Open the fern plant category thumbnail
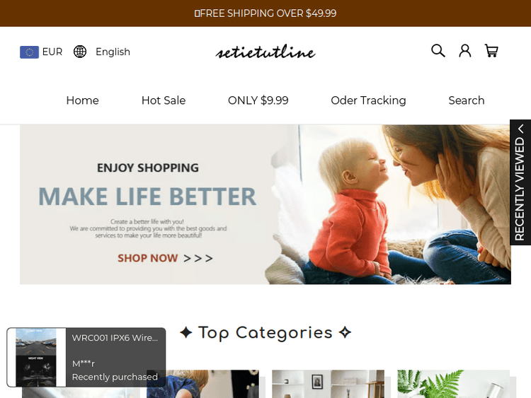 [x=453, y=384]
